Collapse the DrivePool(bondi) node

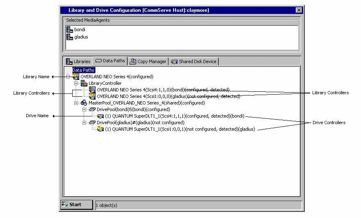point(84,109)
